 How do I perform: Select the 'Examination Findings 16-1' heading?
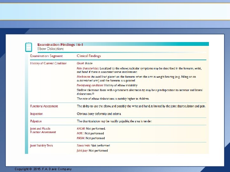[x=60, y=45]
